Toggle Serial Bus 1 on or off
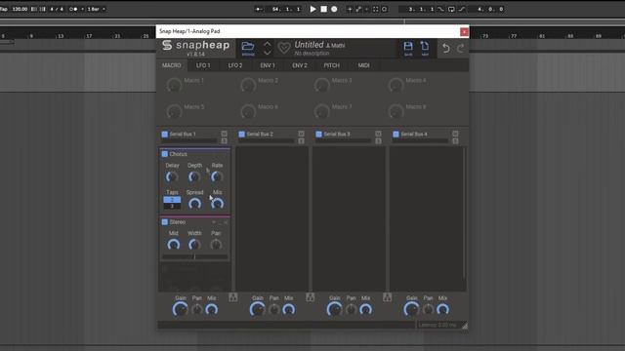 pyautogui.click(x=165, y=135)
